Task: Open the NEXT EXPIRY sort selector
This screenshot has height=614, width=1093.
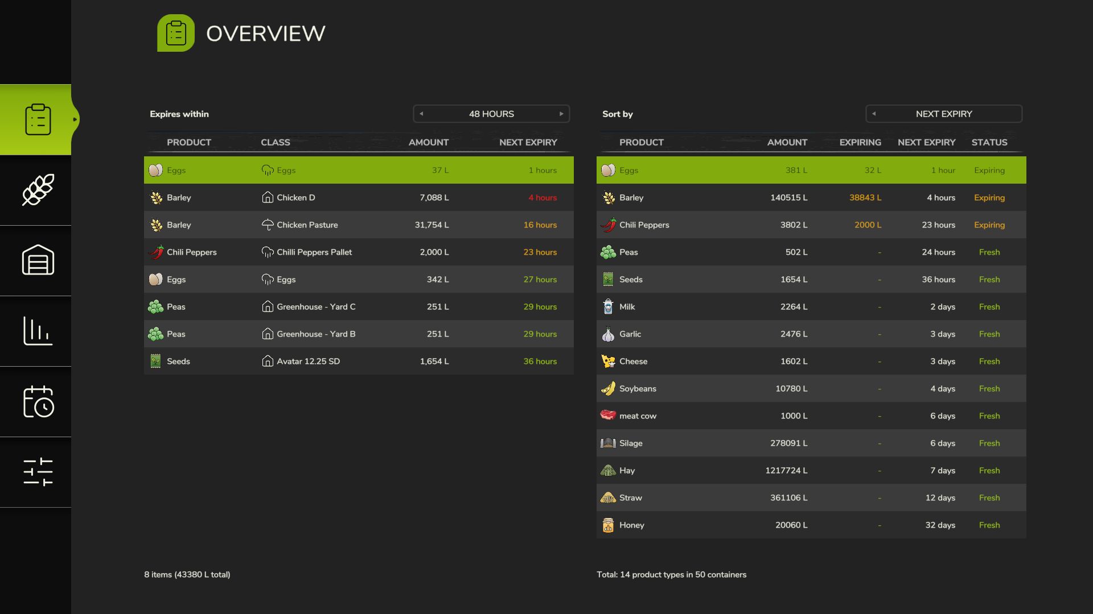Action: tap(943, 114)
